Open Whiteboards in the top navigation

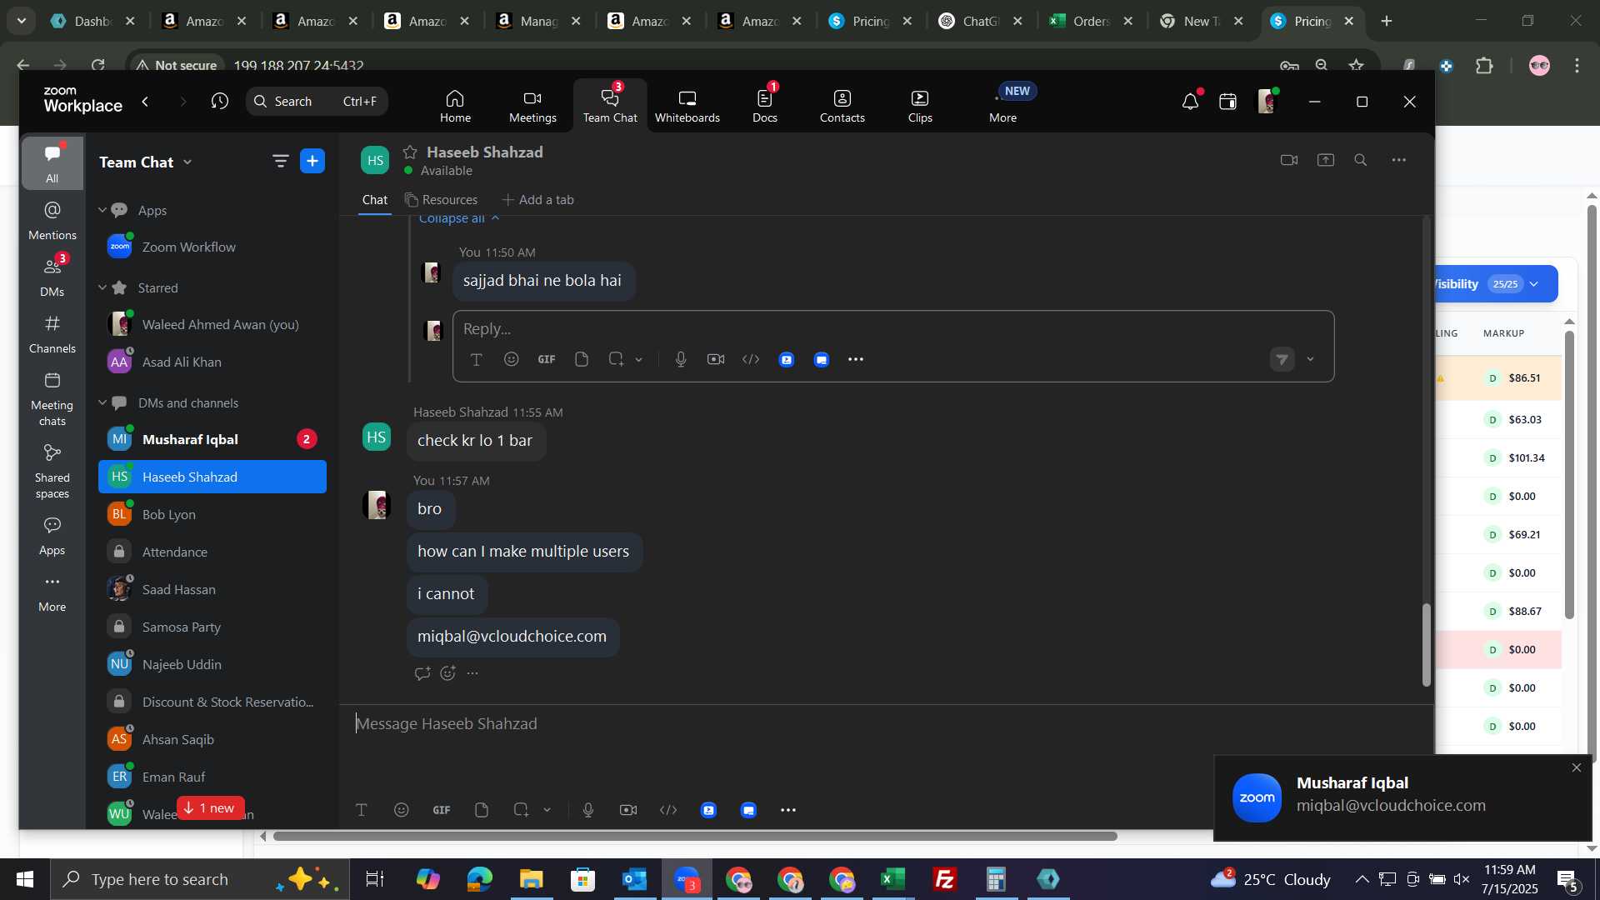click(x=687, y=106)
